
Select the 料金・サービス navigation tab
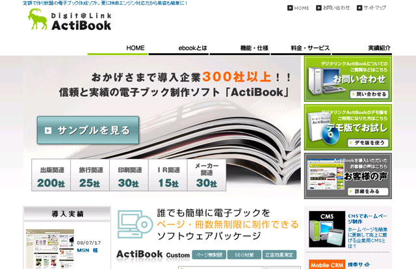pos(300,49)
